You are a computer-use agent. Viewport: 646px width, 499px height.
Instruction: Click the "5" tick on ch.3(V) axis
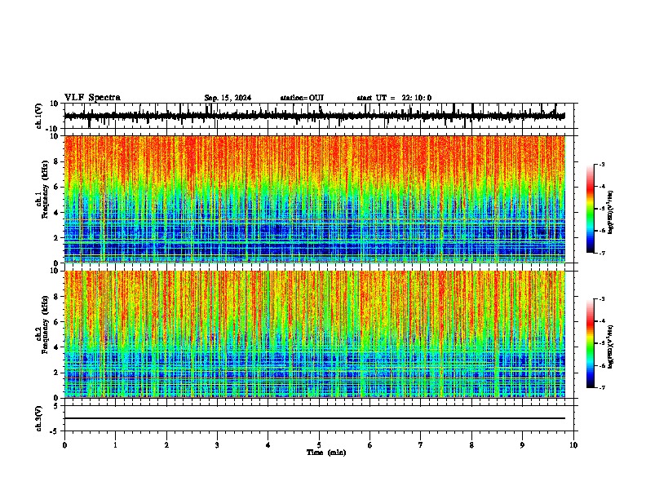pyautogui.click(x=57, y=405)
